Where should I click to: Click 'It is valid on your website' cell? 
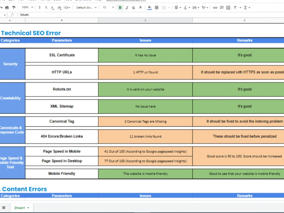coord(145,89)
